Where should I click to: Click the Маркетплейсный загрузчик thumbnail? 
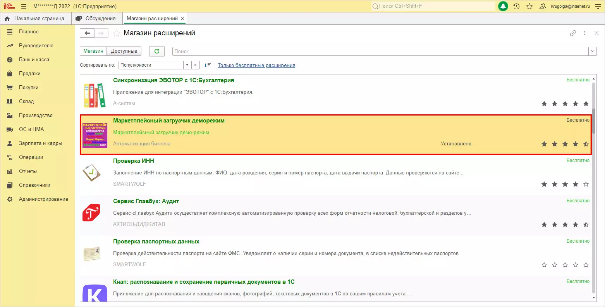pyautogui.click(x=95, y=135)
